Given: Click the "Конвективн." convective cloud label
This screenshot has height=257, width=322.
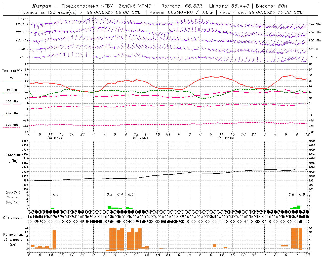Looking at the screenshot, I should click(x=13, y=235).
